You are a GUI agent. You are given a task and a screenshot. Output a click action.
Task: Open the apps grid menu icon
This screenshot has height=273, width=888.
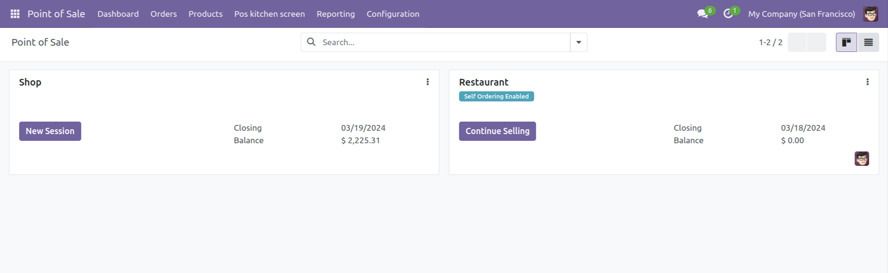(x=15, y=14)
